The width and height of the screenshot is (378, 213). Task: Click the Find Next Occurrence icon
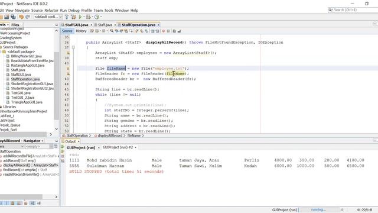tap(121, 31)
